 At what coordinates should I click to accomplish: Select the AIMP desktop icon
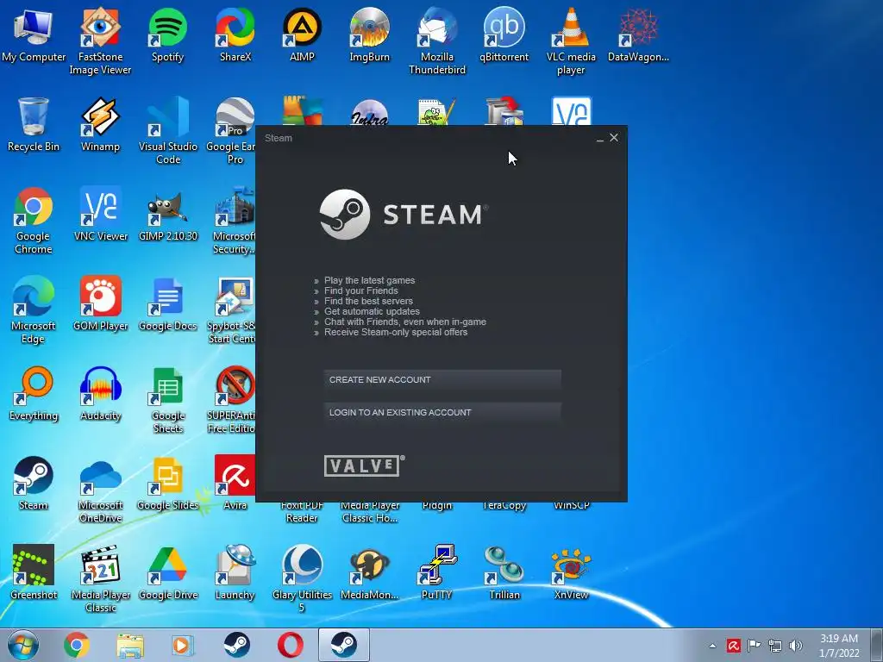tap(303, 34)
